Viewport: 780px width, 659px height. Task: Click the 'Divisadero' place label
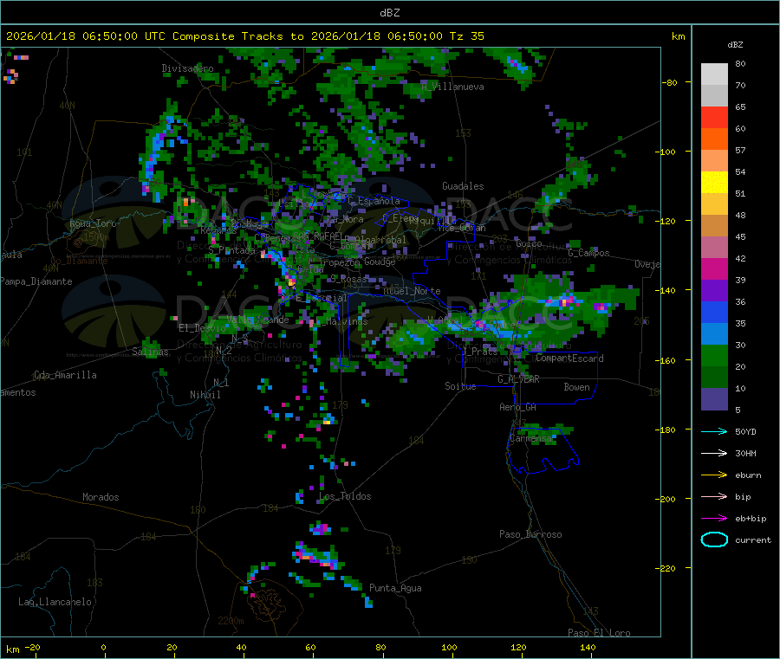click(187, 68)
